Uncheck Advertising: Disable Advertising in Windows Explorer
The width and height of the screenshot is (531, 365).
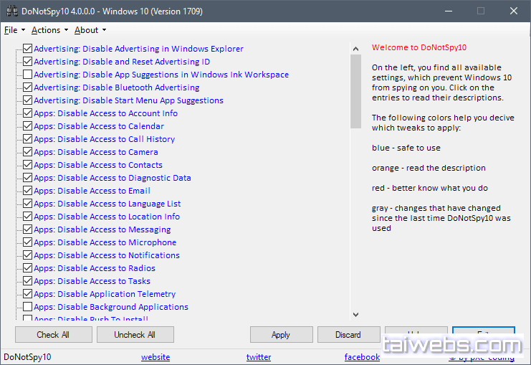point(27,49)
